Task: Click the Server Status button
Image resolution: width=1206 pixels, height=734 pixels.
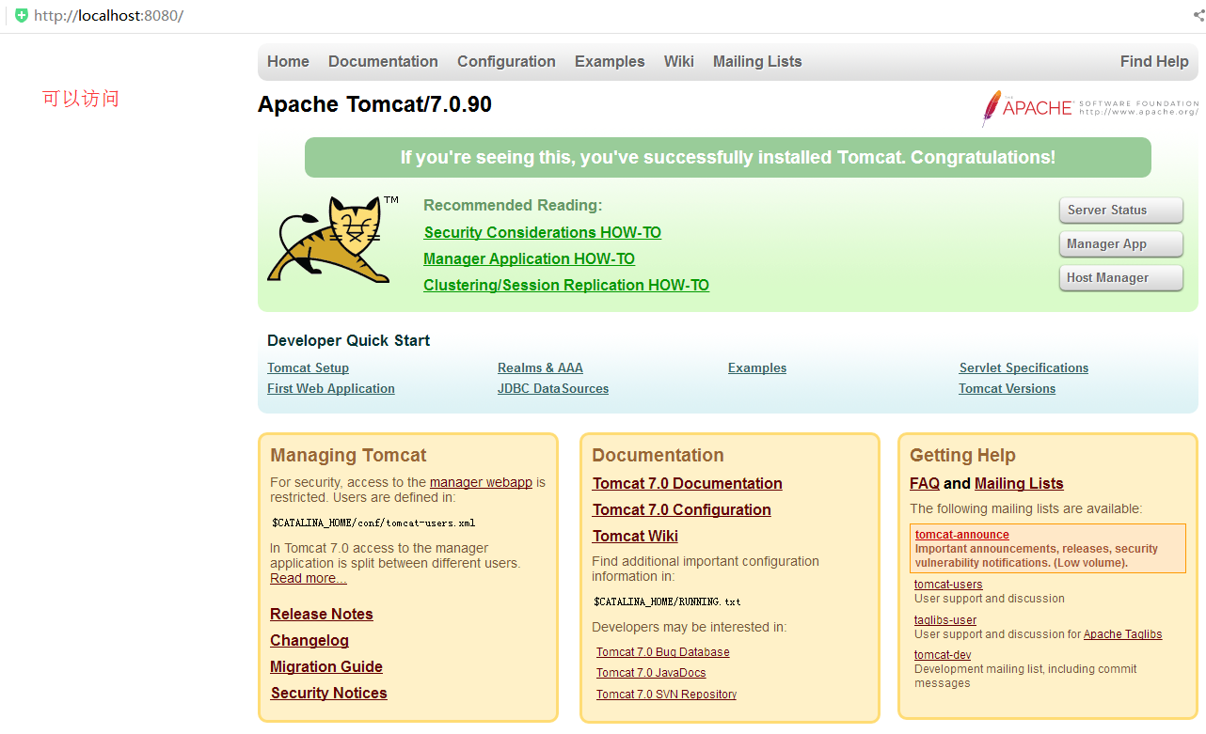Action: pos(1120,211)
